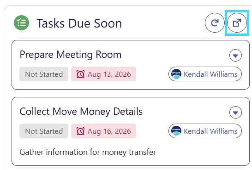
Task: Expand the Collect Move Money Details dropdown arrow
Action: 235,112
